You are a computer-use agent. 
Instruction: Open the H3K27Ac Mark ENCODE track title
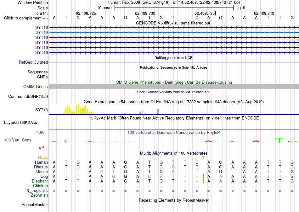(x=174, y=118)
